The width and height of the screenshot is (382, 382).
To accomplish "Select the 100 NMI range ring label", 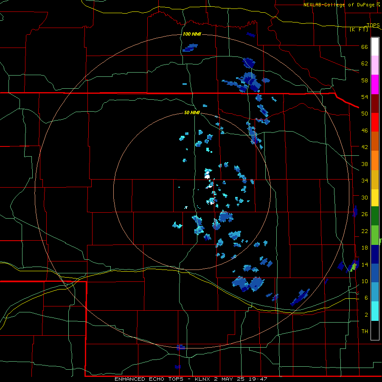I will tap(192, 34).
